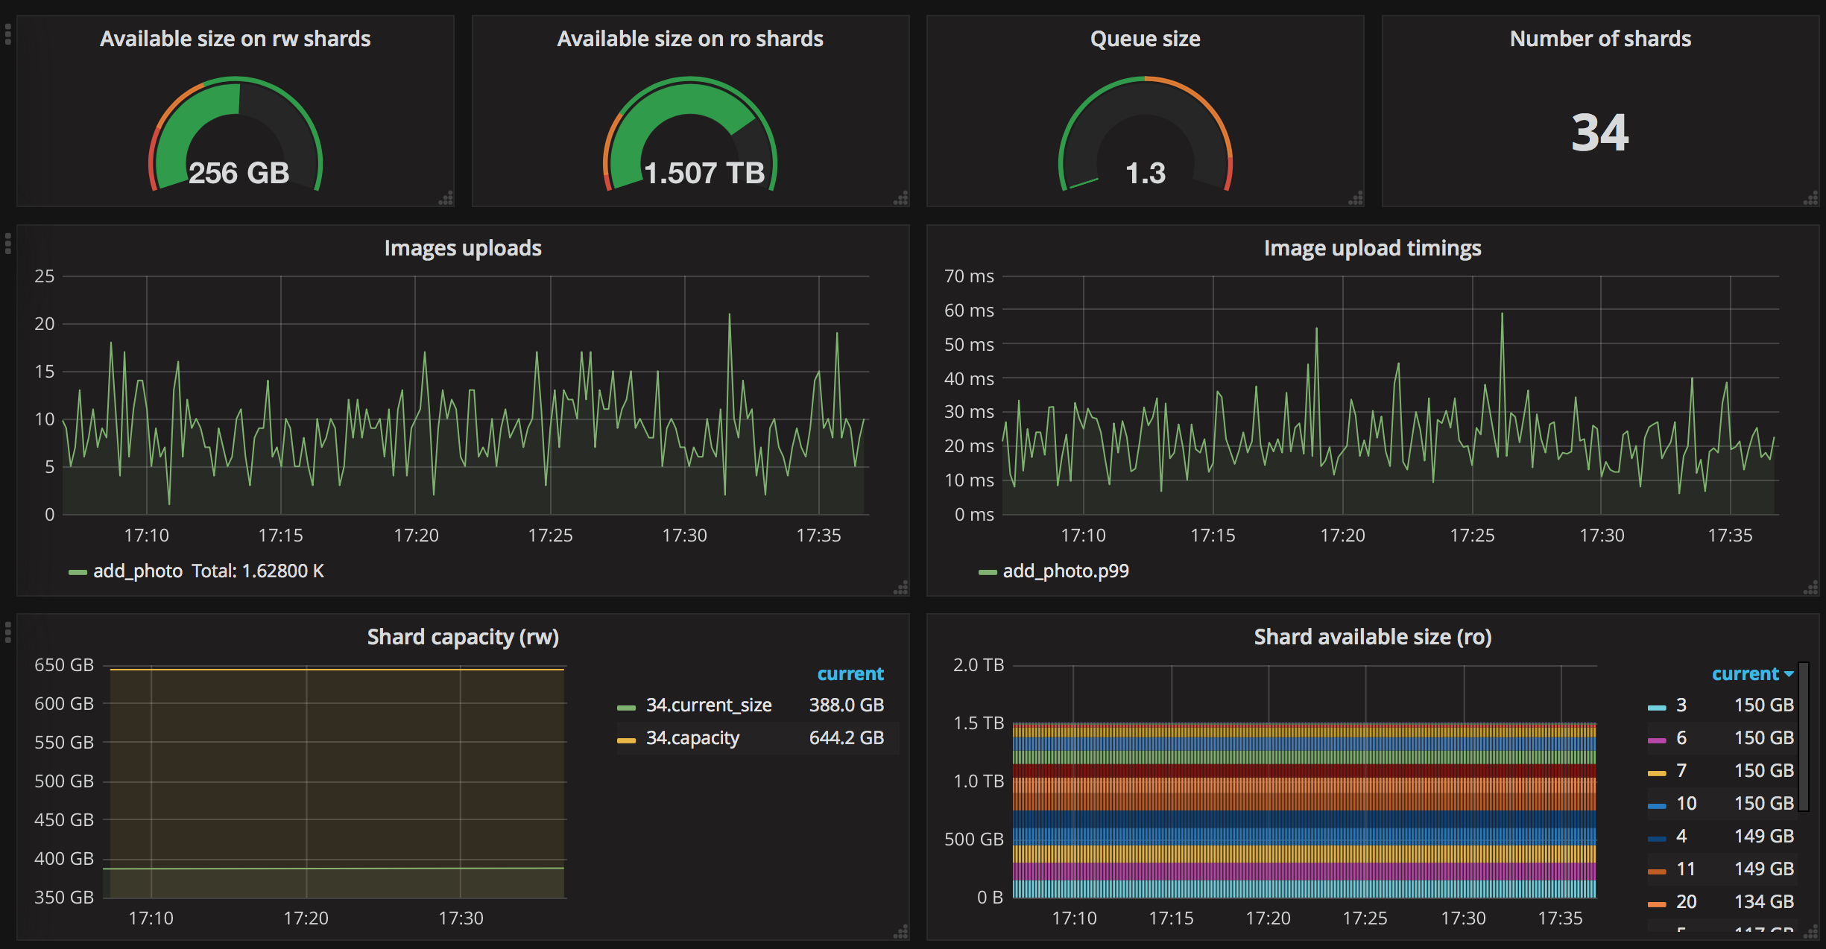Click the 134 GB value for shard 20

1764,902
